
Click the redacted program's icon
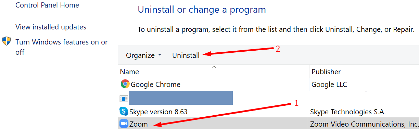click(x=124, y=99)
